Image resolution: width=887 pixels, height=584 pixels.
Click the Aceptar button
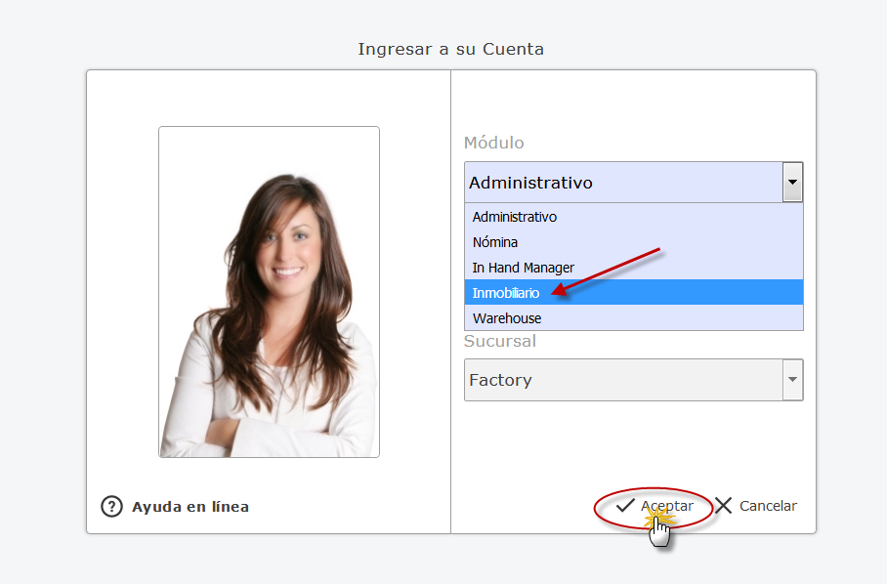tap(655, 506)
